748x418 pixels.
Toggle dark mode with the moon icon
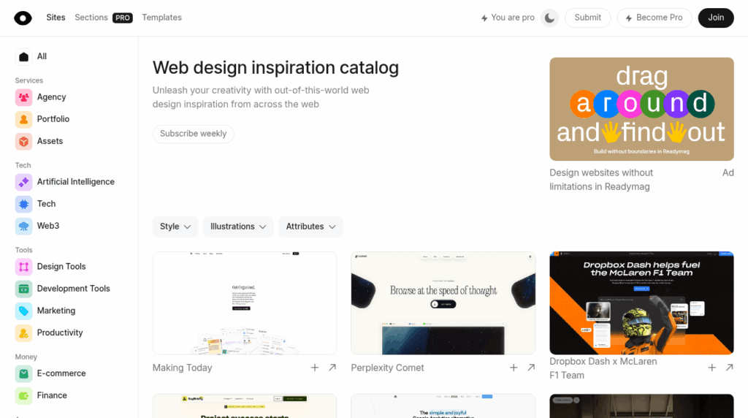tap(549, 18)
